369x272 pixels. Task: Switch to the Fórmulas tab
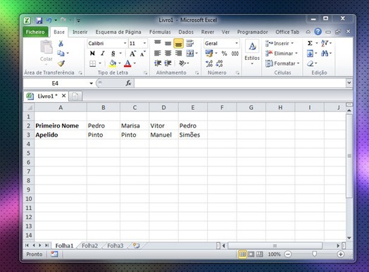tap(160, 32)
